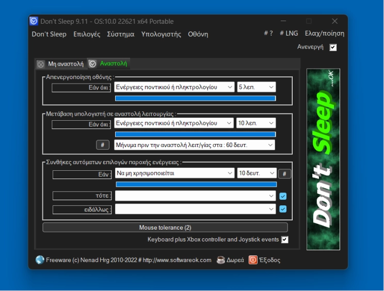The width and height of the screenshot is (384, 291).
Task: Expand the ειδάλλως action dropdown
Action: (x=196, y=209)
